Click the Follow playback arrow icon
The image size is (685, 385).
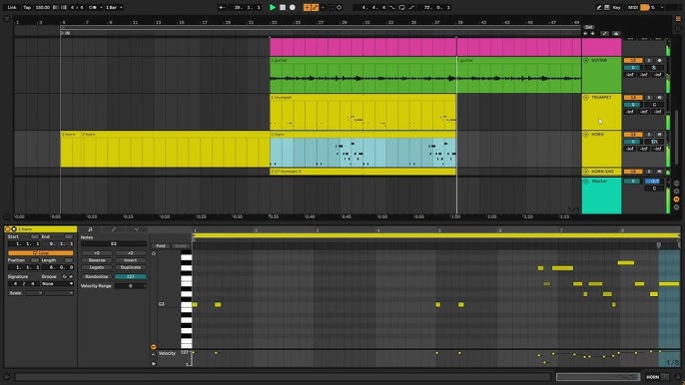pos(222,7)
